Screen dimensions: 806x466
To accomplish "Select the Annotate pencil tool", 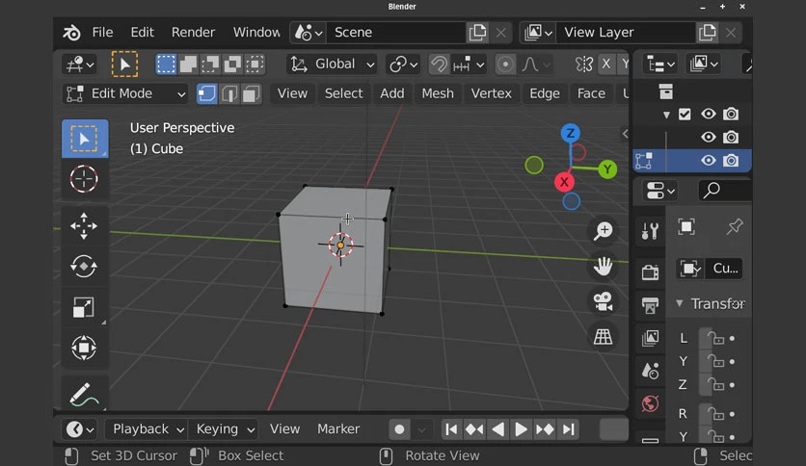I will (84, 394).
